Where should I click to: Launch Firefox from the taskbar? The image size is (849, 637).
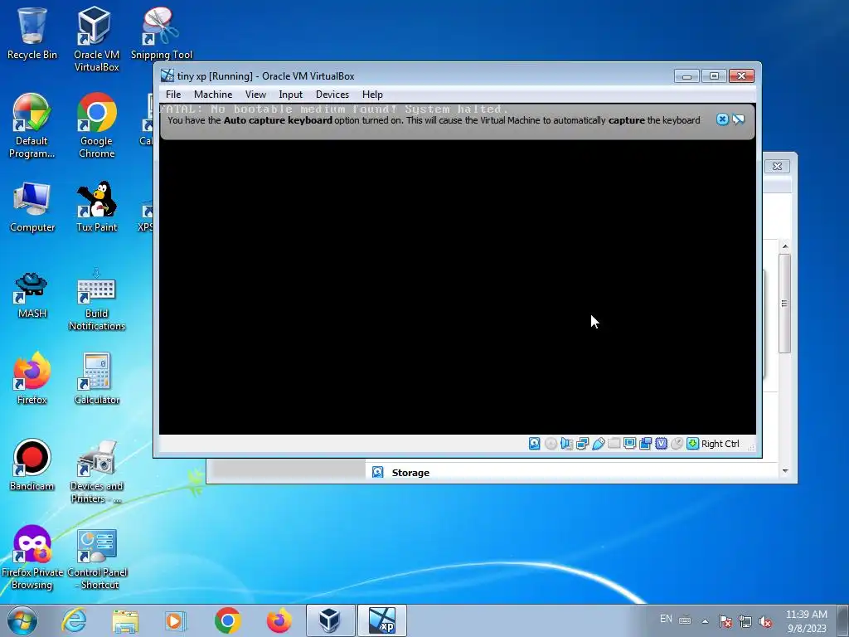pos(279,620)
